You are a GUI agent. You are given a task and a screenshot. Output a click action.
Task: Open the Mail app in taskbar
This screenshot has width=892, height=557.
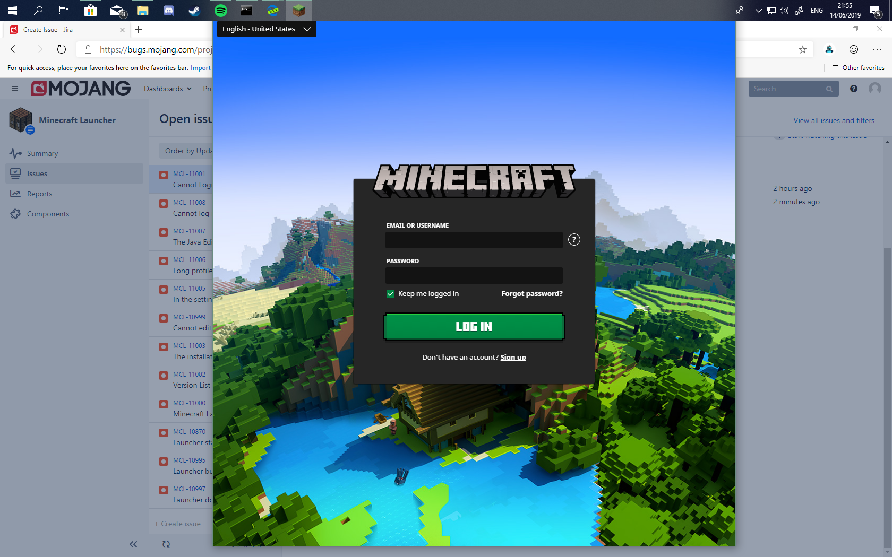click(117, 11)
